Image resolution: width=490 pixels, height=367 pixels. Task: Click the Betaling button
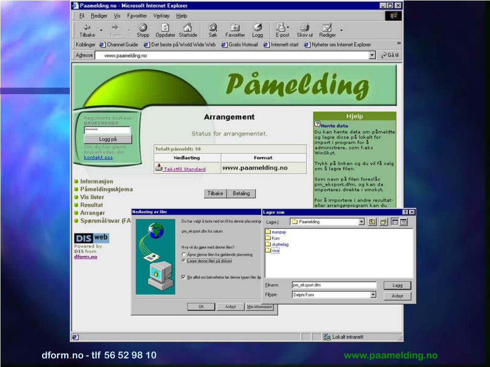(241, 194)
